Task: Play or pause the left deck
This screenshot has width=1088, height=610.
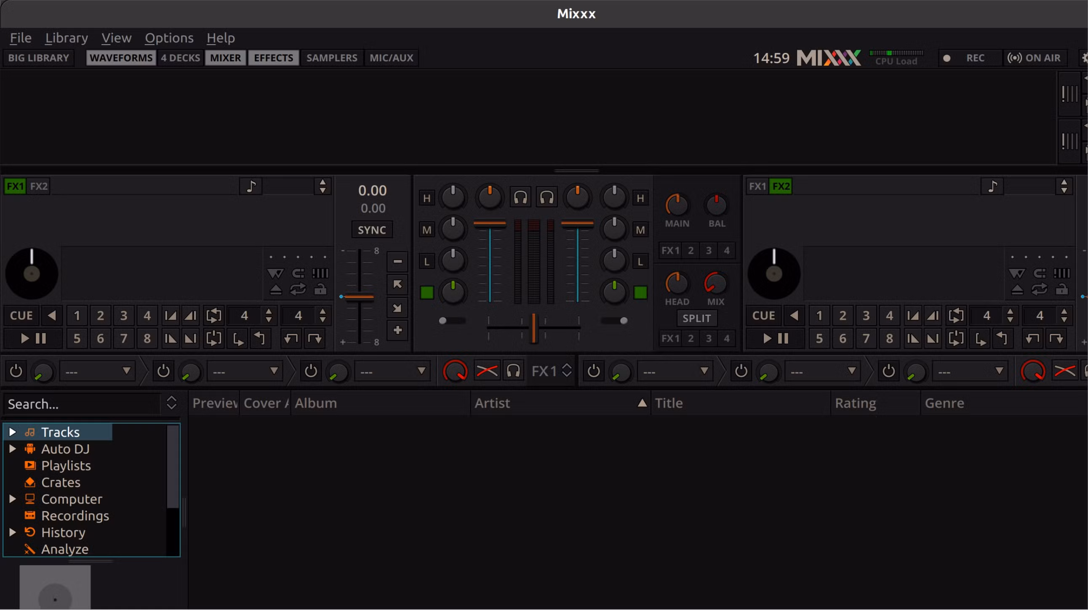Action: [x=33, y=338]
